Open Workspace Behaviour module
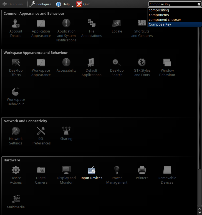 (16, 97)
